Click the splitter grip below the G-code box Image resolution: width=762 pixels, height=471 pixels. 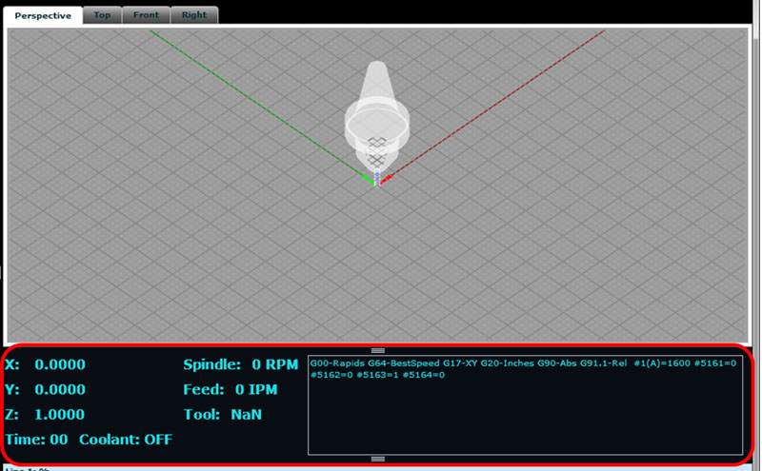coord(378,459)
